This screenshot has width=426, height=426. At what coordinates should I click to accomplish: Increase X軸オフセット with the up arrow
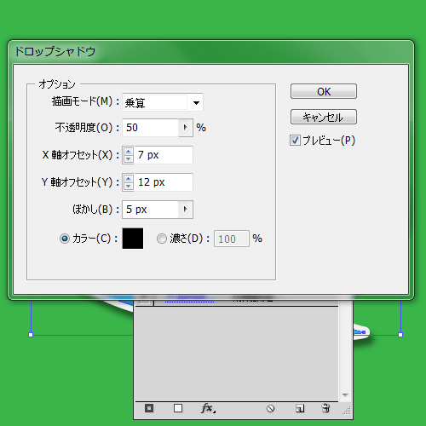pos(129,151)
